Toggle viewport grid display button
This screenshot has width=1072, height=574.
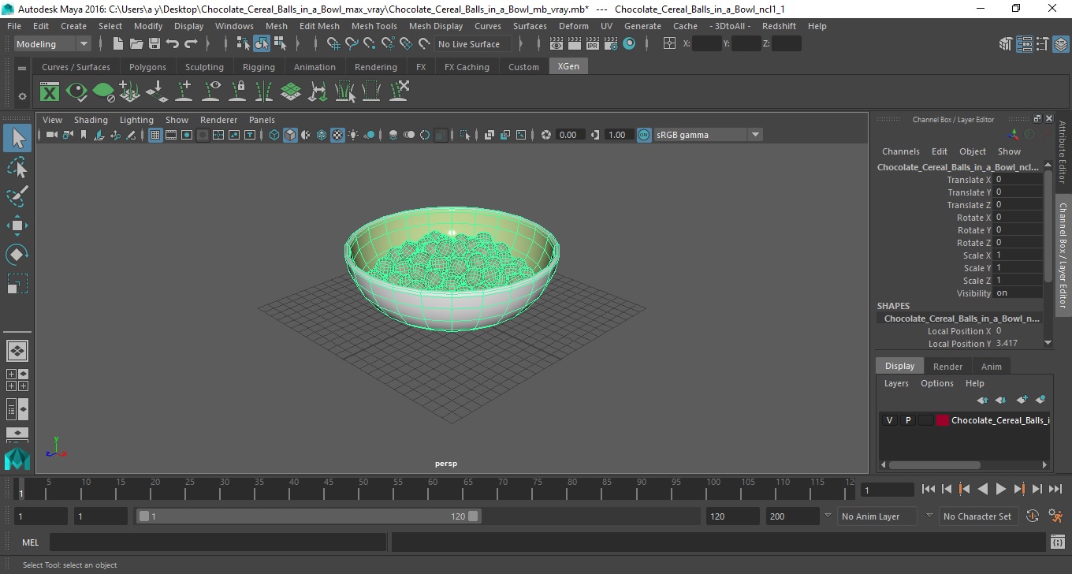155,135
